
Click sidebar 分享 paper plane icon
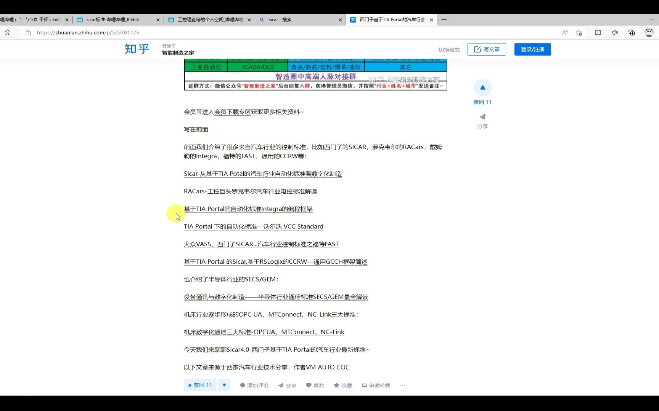click(x=482, y=116)
